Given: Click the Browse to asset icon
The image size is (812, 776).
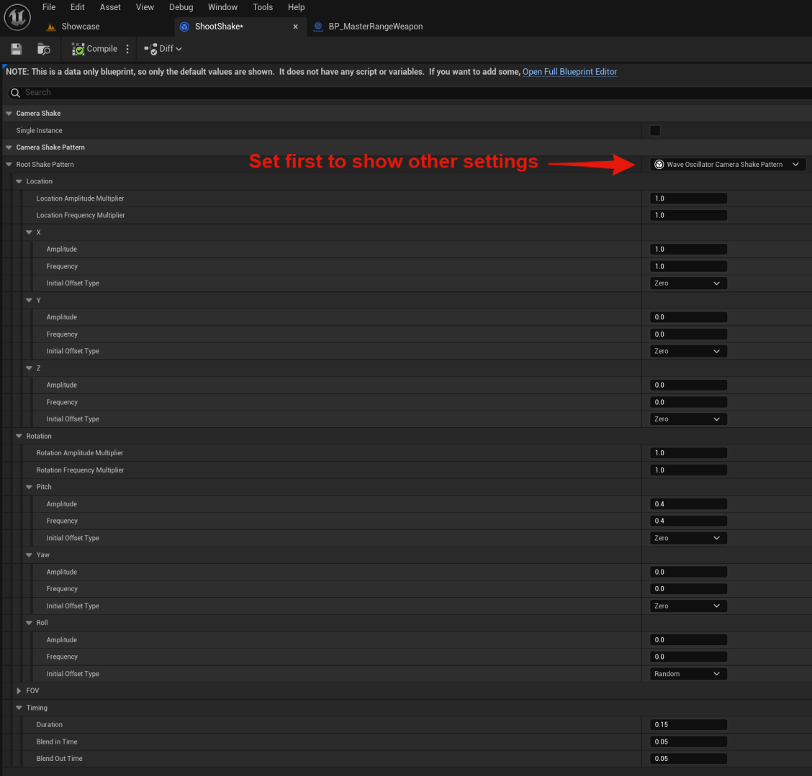Looking at the screenshot, I should pyautogui.click(x=44, y=49).
